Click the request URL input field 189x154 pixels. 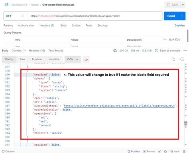click(x=94, y=16)
